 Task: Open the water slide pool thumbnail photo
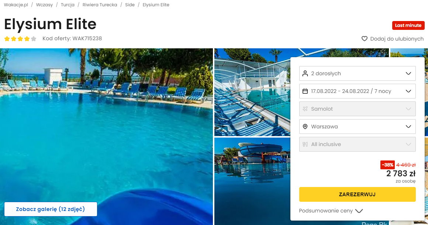(x=252, y=181)
